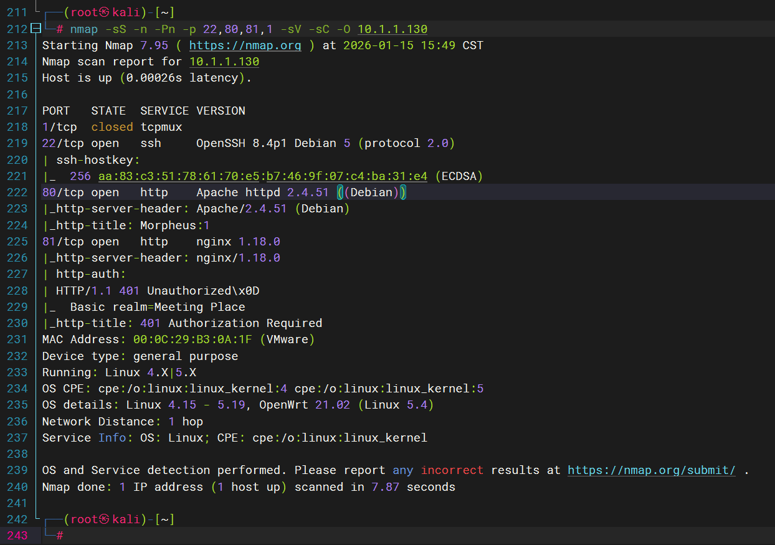Click the highlighted closing bracket after Debian
Viewport: 775px width, 545px height.
click(x=403, y=192)
